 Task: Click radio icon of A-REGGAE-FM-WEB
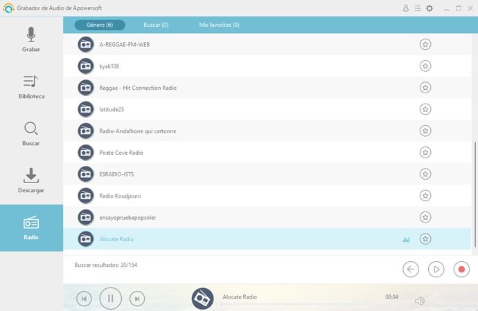pos(86,45)
